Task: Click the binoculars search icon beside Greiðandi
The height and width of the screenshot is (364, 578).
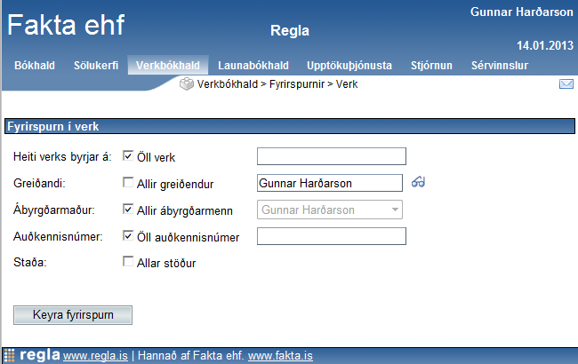Action: pos(419,183)
